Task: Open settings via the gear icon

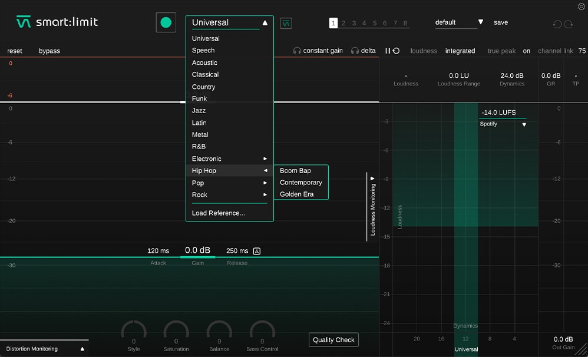Action: tap(582, 6)
